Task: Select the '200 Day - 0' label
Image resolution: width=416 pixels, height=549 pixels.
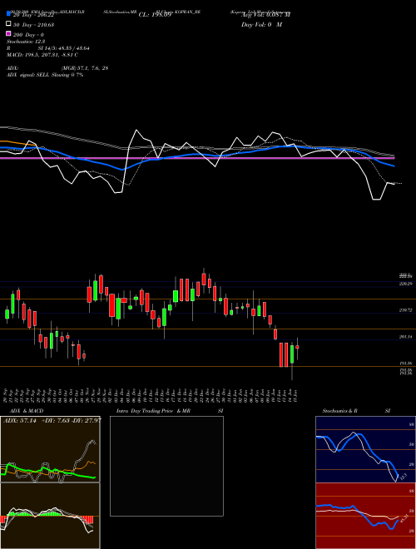Action: click(29, 35)
